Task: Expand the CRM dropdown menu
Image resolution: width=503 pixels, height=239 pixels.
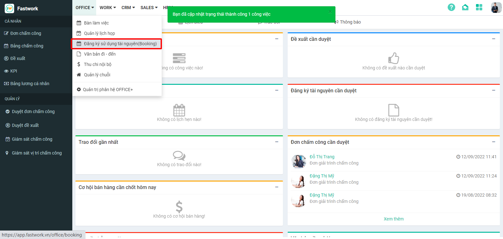Action: tap(128, 8)
